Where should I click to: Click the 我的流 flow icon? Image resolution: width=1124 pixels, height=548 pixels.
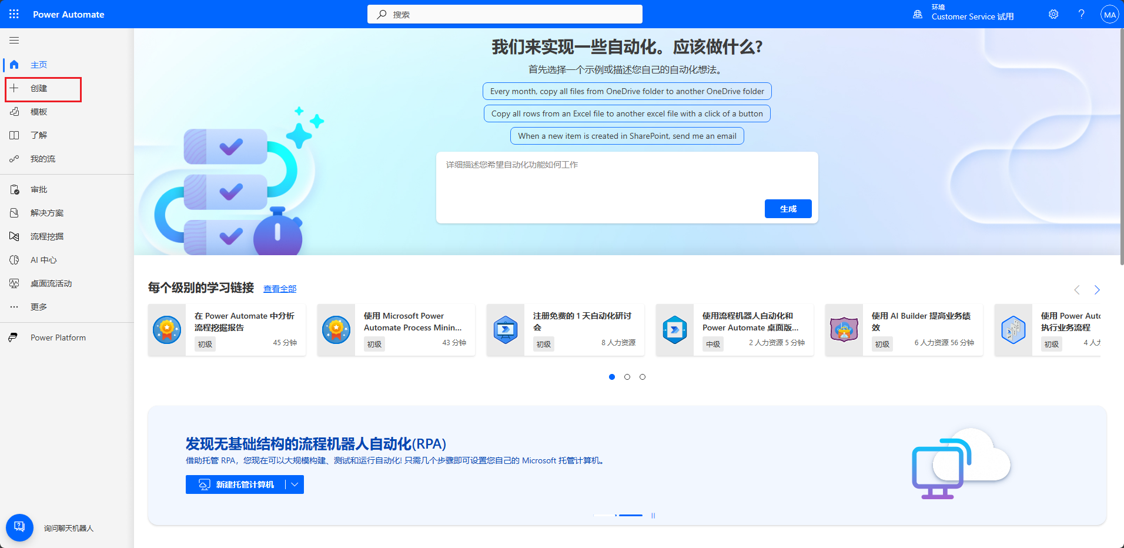click(14, 159)
